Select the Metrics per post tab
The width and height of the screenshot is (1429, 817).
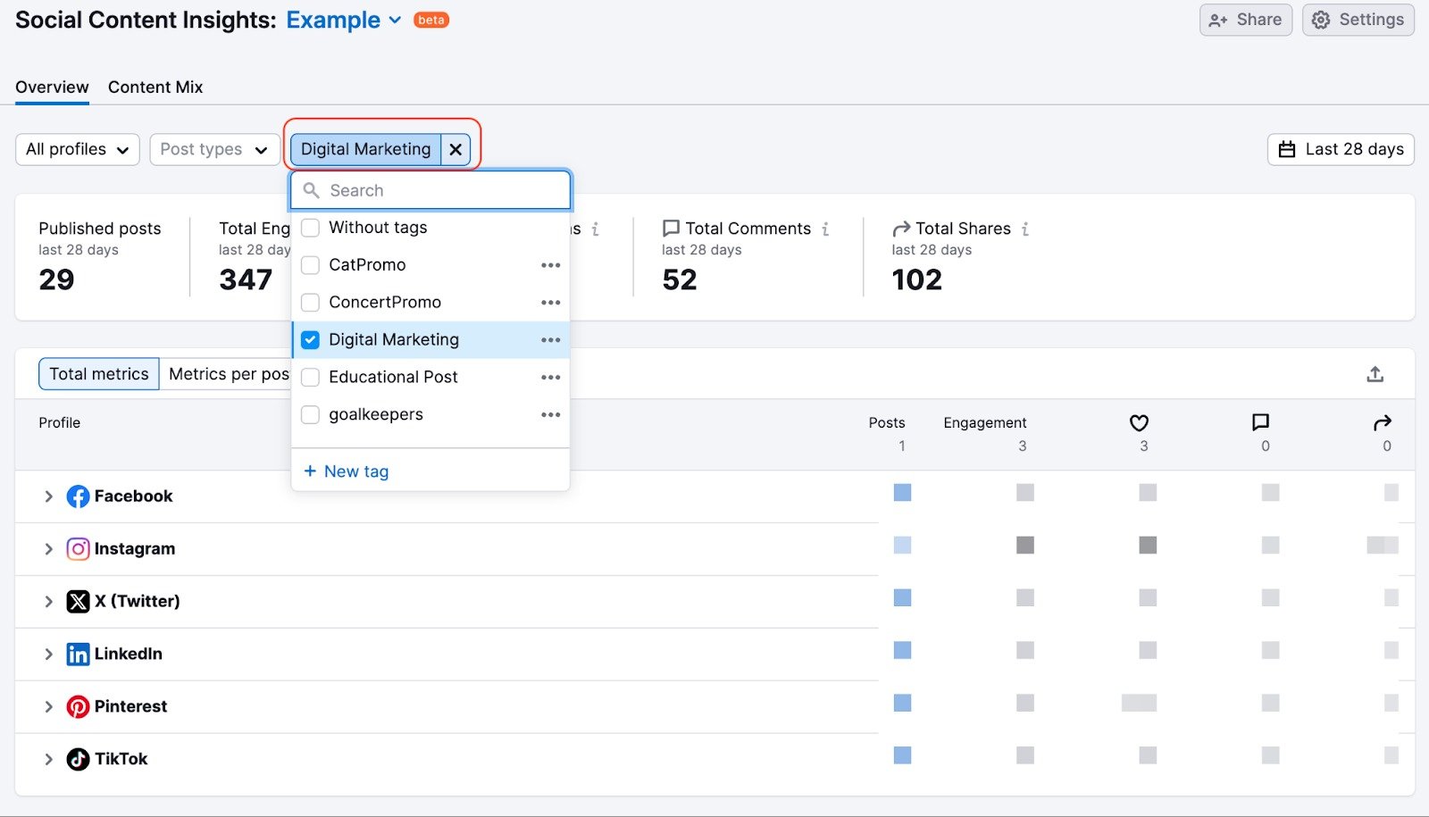pyautogui.click(x=228, y=373)
